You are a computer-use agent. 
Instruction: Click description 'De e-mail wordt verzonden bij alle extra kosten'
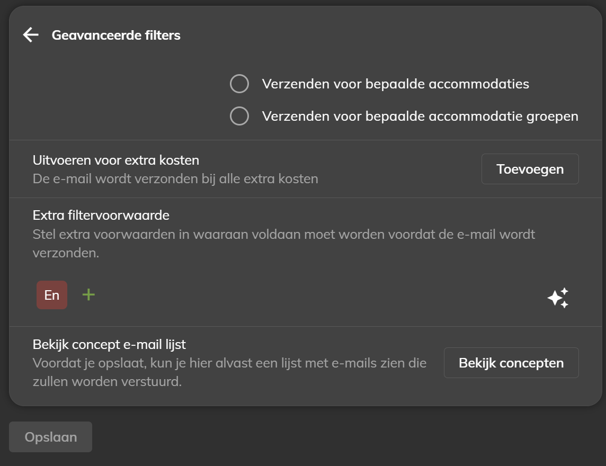(175, 178)
